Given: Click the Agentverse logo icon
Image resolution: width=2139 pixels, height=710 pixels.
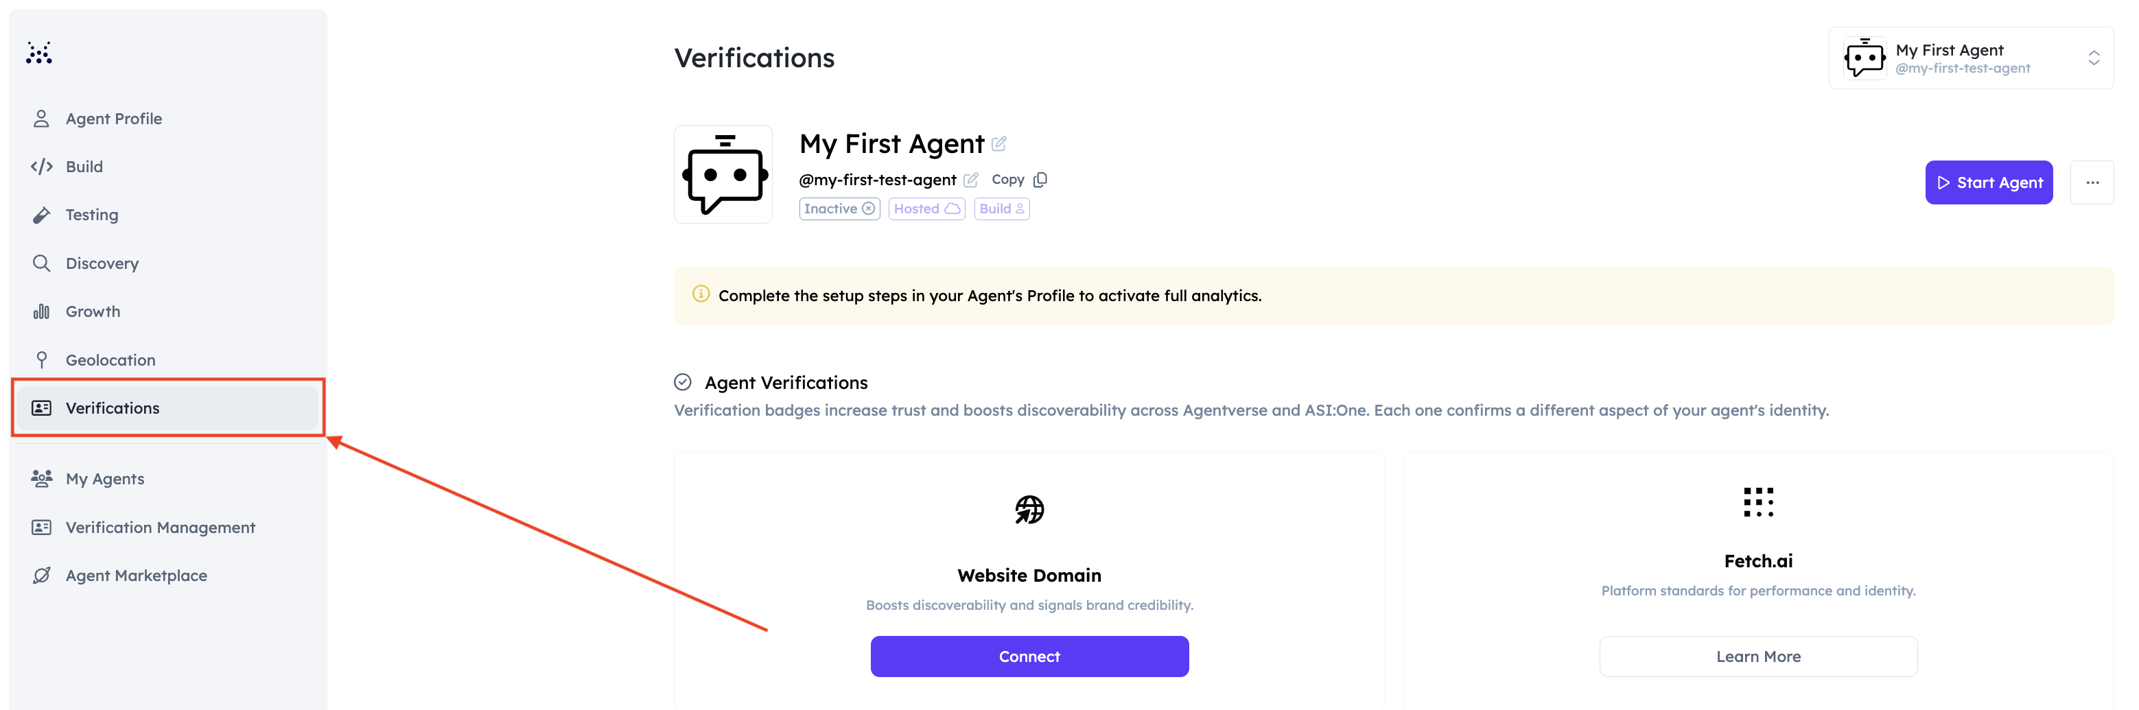Looking at the screenshot, I should click(x=39, y=52).
